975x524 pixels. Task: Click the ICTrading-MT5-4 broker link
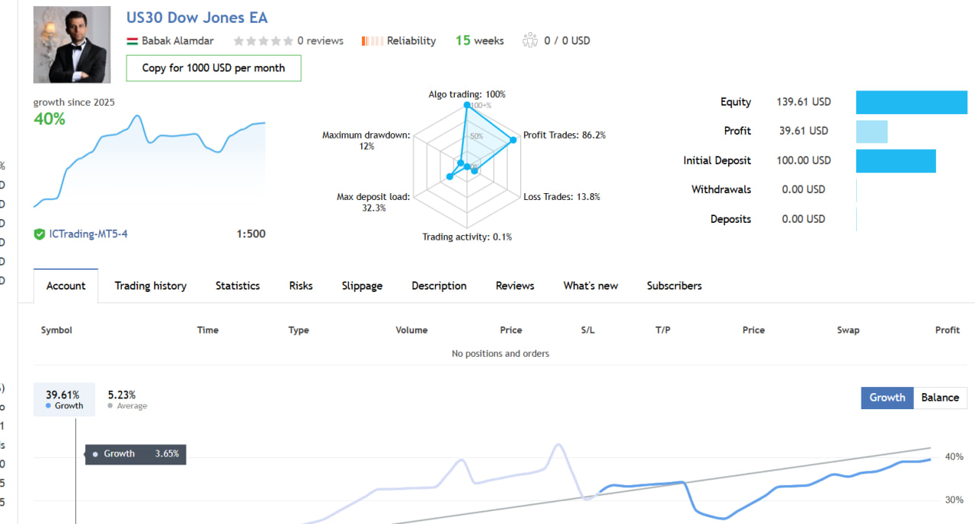[x=88, y=234]
